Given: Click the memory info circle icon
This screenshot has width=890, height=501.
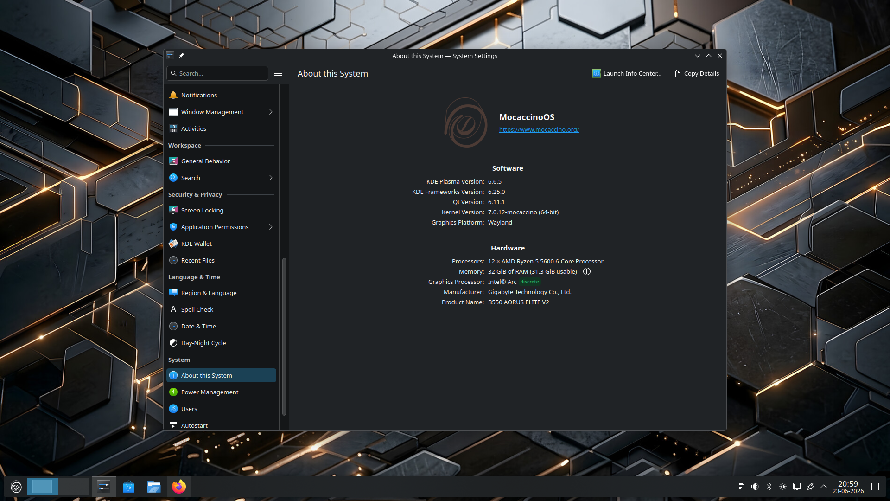Looking at the screenshot, I should coord(587,271).
